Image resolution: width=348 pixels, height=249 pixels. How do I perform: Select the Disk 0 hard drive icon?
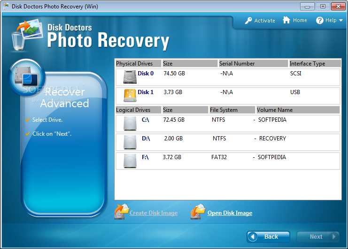pyautogui.click(x=130, y=77)
